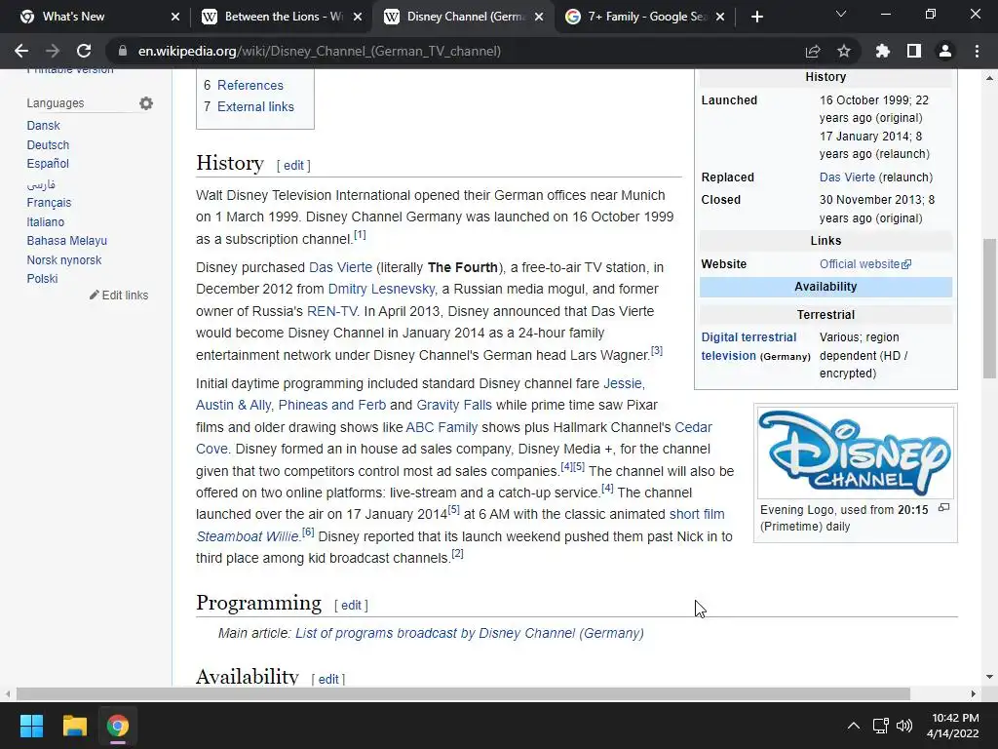Image resolution: width=998 pixels, height=749 pixels.
Task: Switch to Between the Lions tab
Action: point(282,17)
